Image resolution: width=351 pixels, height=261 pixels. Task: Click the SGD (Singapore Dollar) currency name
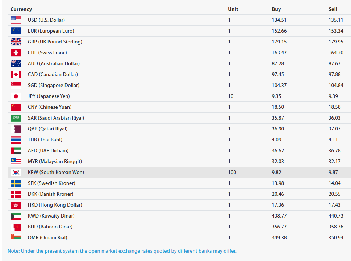[x=54, y=86]
